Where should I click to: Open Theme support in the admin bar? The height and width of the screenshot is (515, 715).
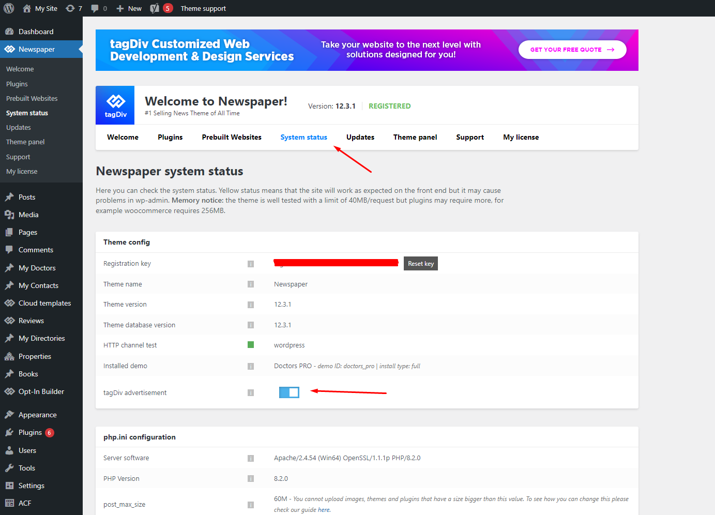pyautogui.click(x=203, y=8)
